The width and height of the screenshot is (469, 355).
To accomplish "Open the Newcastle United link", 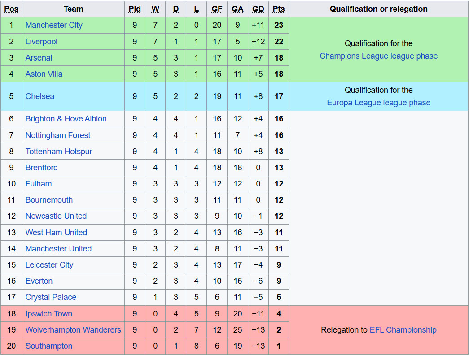I will coord(56,216).
